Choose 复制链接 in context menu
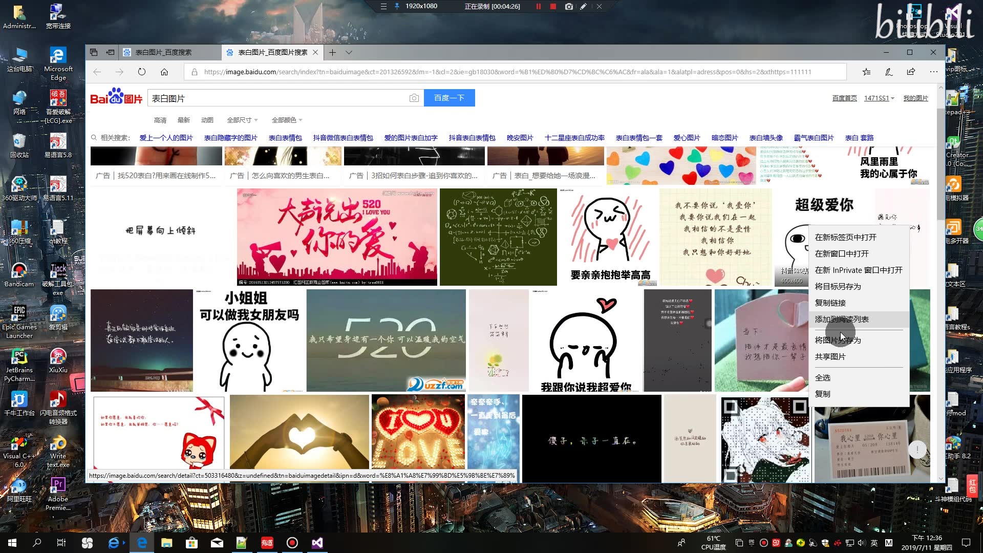The height and width of the screenshot is (553, 983). click(859, 303)
